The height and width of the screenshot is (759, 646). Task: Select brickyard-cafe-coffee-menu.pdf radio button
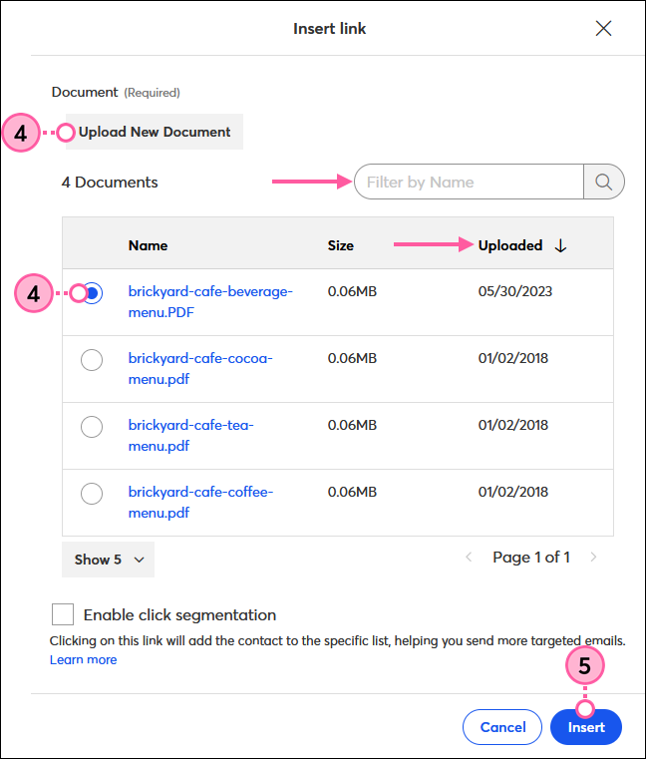(92, 494)
